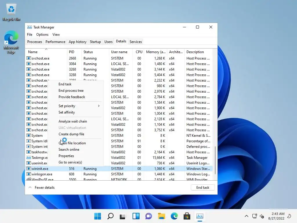297x223 pixels.
Task: Switch to the Performance tab
Action: pyautogui.click(x=55, y=42)
